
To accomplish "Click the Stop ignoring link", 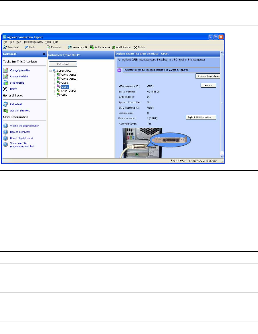I will point(17,83).
